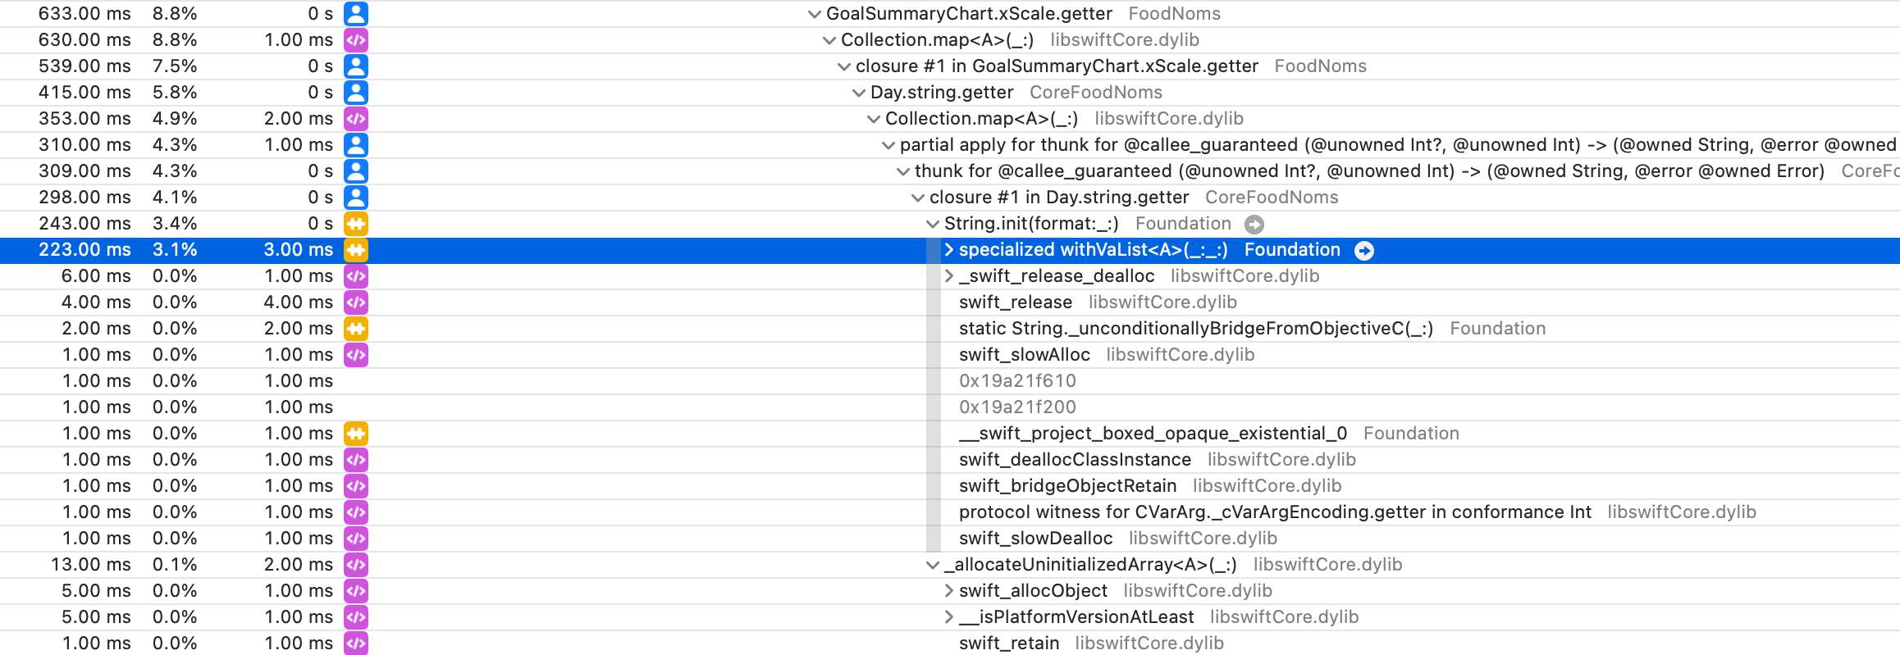
Task: Select swift_retain row
Action: coord(950,644)
